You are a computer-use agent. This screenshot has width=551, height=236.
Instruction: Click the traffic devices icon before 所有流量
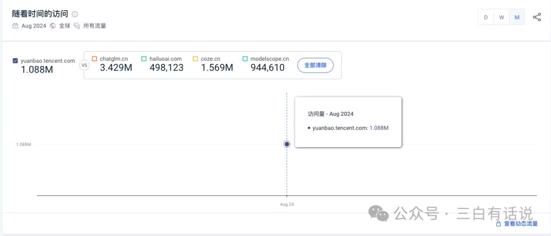pyautogui.click(x=77, y=26)
